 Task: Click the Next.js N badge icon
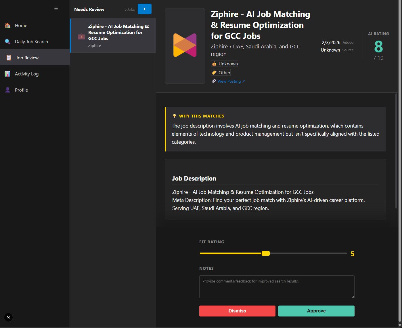click(8, 317)
